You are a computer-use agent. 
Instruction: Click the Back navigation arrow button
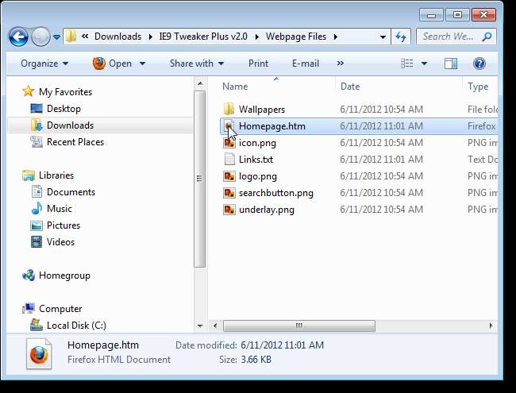18,37
